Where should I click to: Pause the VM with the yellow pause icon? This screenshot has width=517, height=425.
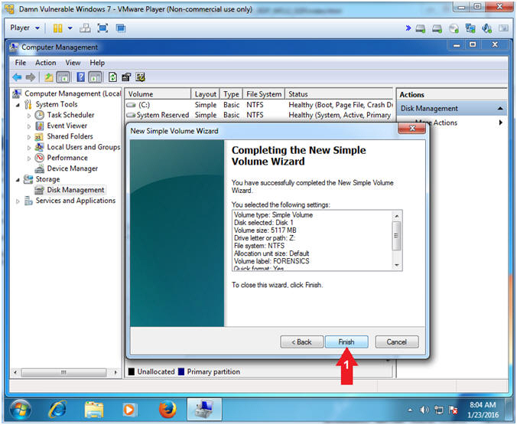click(x=57, y=28)
